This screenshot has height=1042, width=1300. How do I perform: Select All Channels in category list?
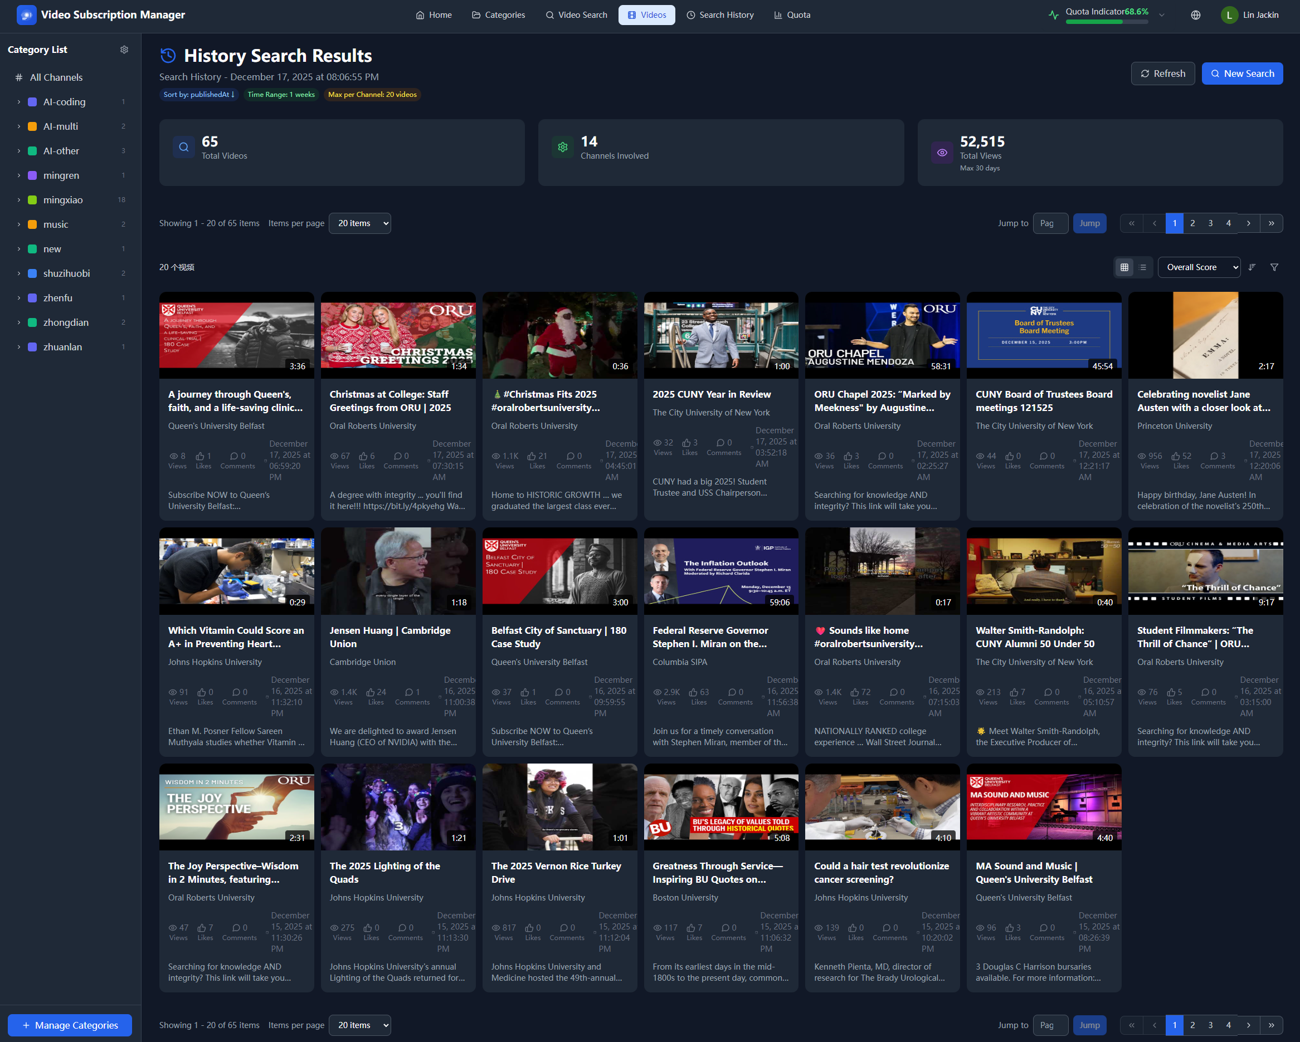(x=71, y=77)
